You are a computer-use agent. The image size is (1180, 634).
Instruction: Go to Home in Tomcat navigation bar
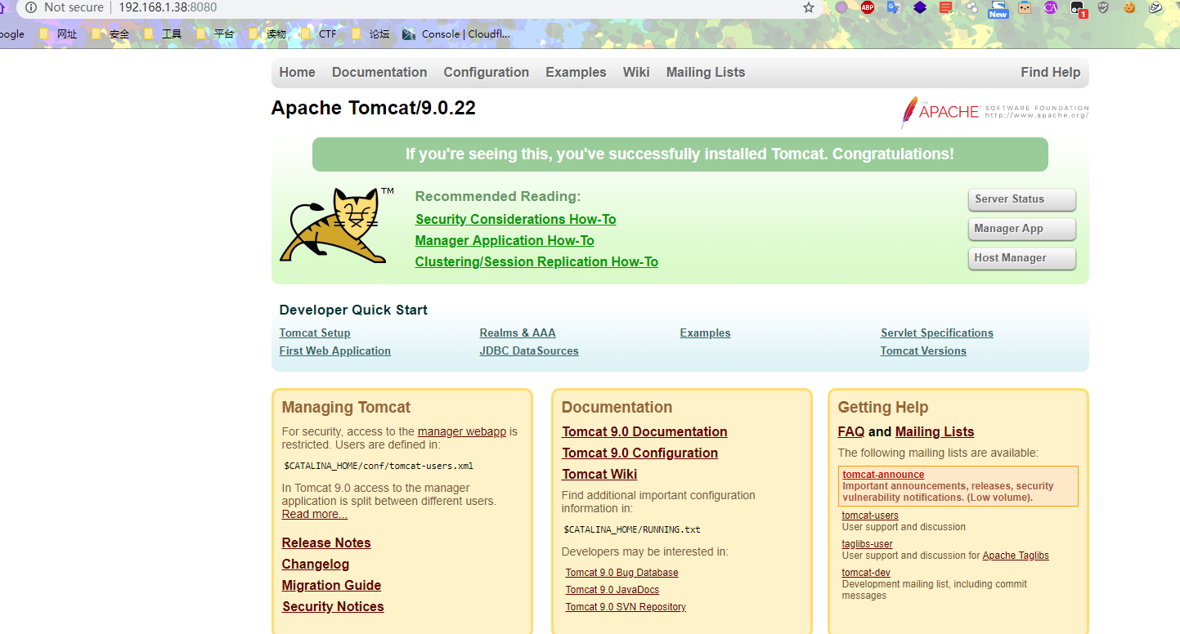[297, 73]
